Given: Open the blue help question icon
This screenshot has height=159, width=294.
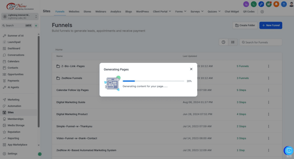Looking at the screenshot, I should (x=284, y=4).
